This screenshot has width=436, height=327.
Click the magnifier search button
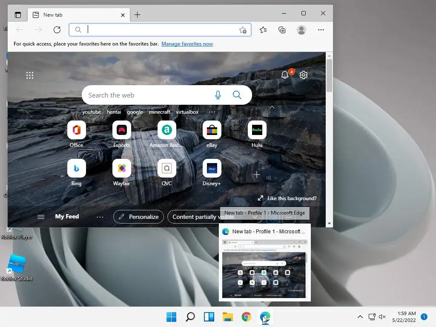(237, 95)
